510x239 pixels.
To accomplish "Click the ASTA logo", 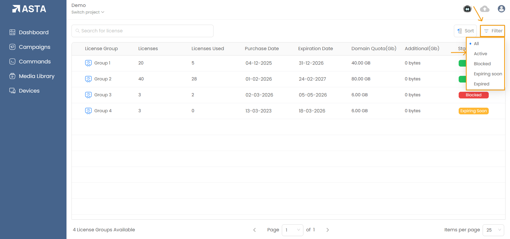I will (x=29, y=9).
